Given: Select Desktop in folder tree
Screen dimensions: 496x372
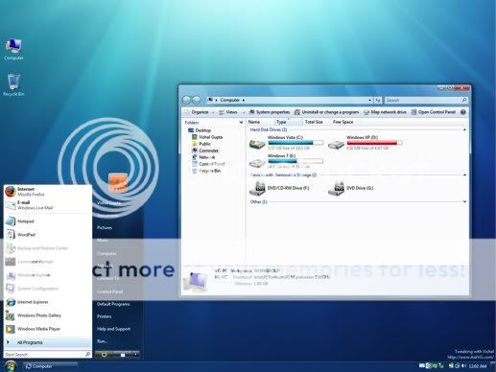Looking at the screenshot, I should tap(200, 130).
